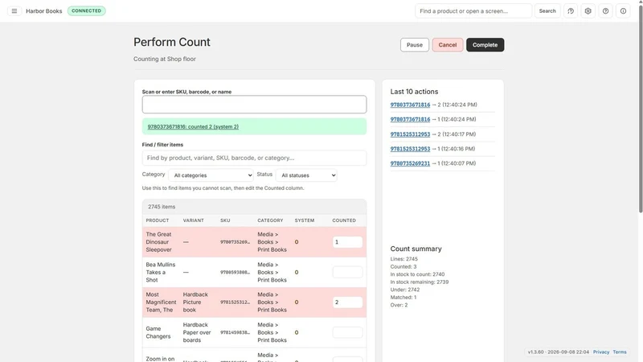643x362 pixels.
Task: Click the VARIANT column header
Action: coord(194,220)
